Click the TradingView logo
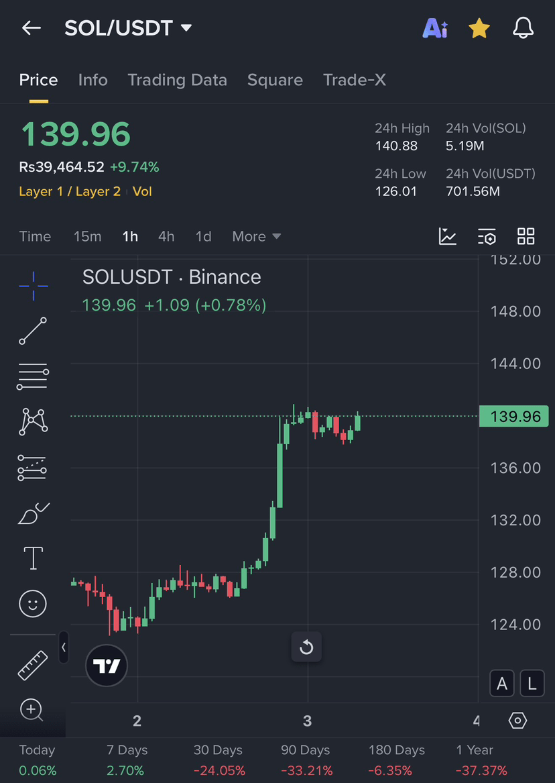 point(107,665)
